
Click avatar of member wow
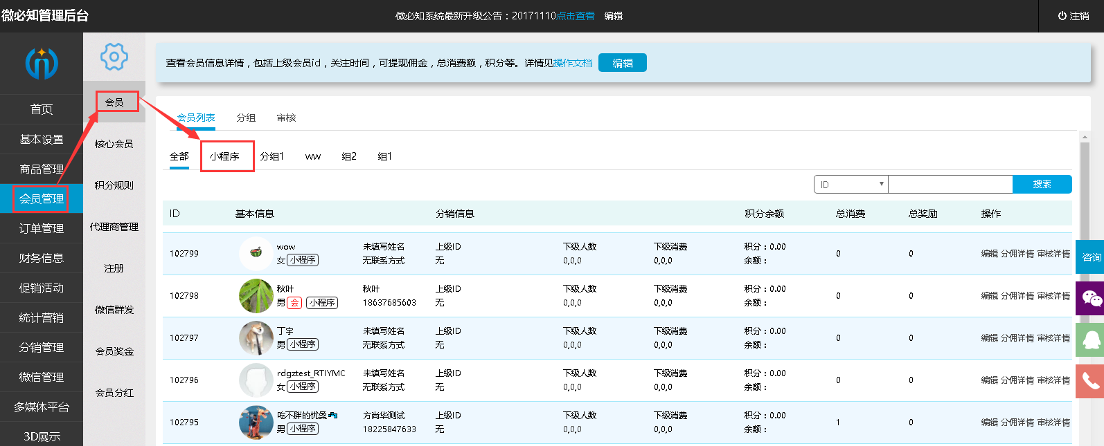(x=256, y=253)
